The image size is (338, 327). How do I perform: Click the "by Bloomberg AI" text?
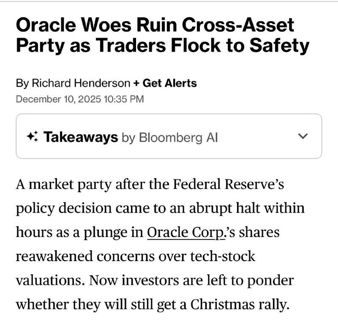[170, 137]
